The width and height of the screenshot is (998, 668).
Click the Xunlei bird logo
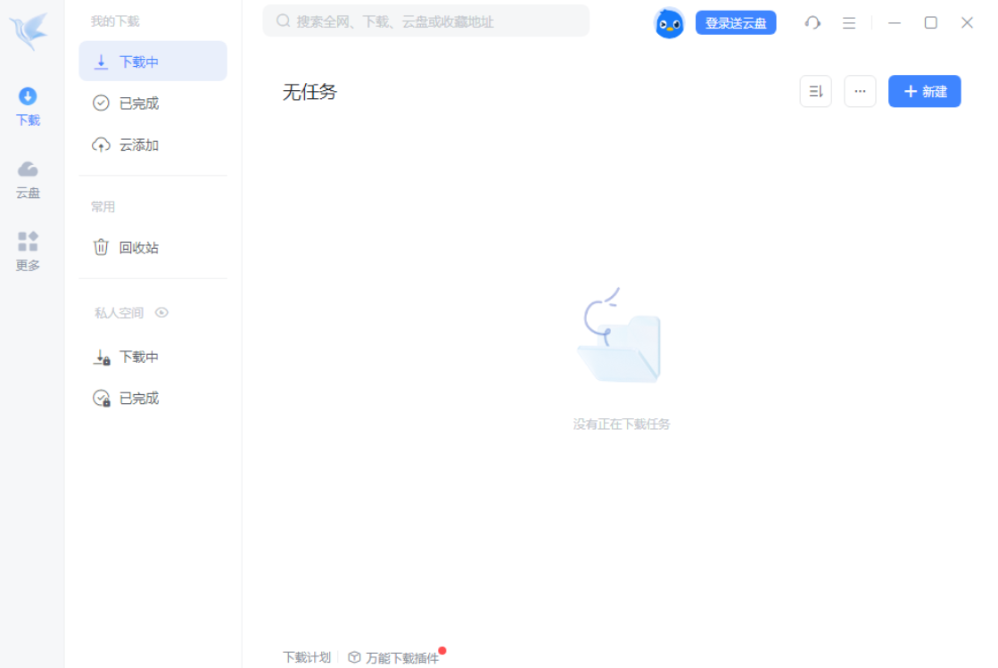coord(29,31)
